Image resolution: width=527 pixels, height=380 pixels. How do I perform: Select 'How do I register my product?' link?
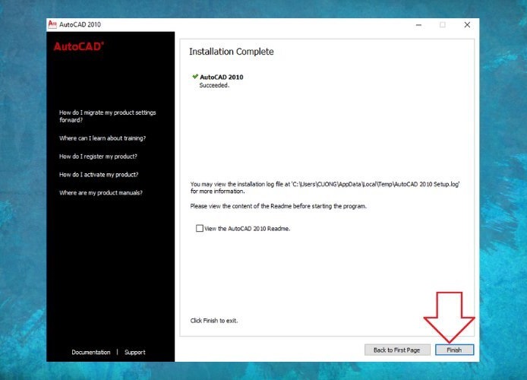click(x=98, y=157)
